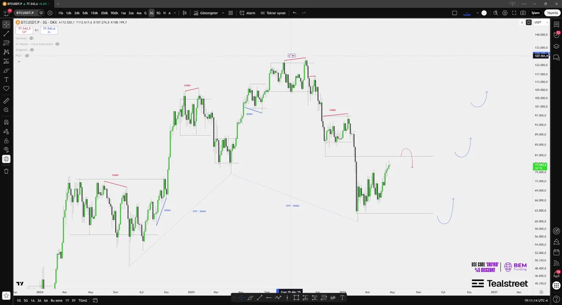This screenshot has height=305, width=562.
Task: Select the 3G timeframe
Action: click(x=152, y=13)
